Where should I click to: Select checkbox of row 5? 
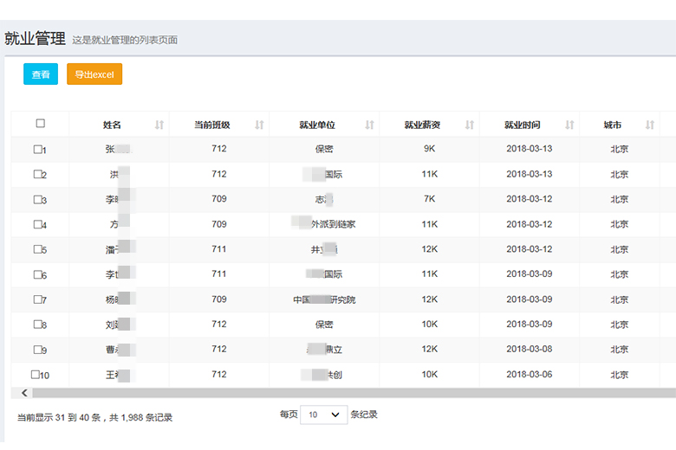pos(37,249)
